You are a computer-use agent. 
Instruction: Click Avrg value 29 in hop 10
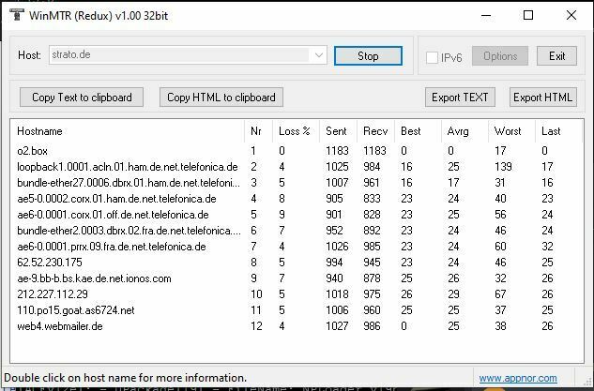pos(453,294)
